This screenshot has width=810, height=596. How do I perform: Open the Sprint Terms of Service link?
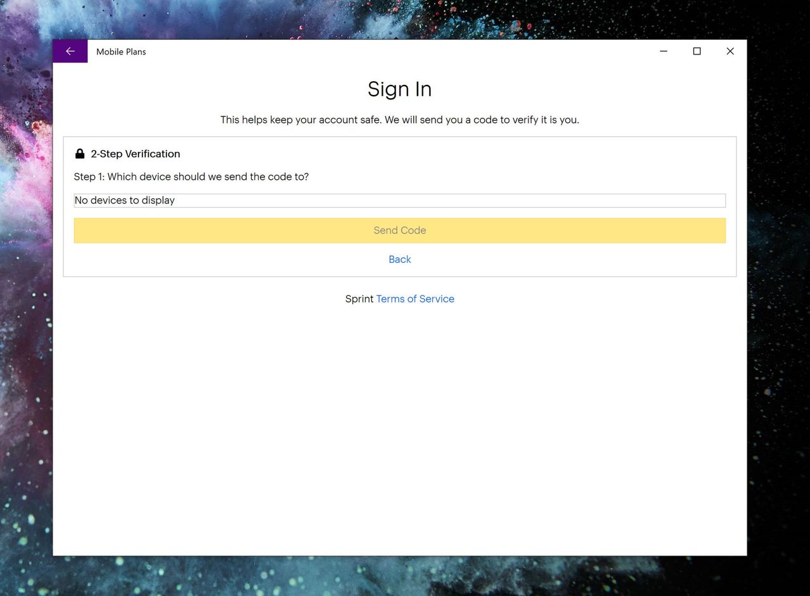coord(415,299)
